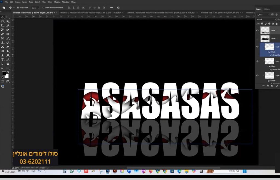Hide Layer 7 using its eye icon
The width and height of the screenshot is (280, 180).
pos(257,30)
